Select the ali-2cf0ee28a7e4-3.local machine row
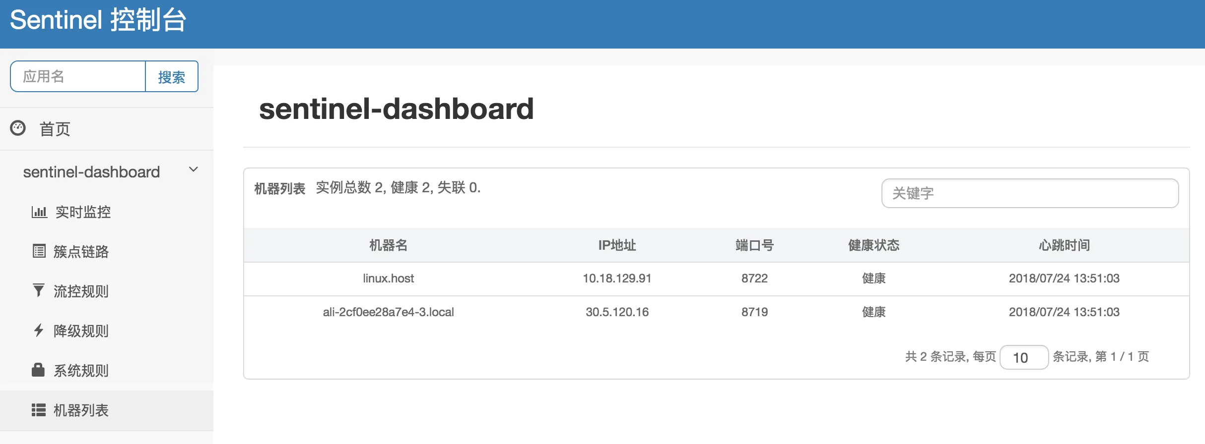Viewport: 1205px width, 444px height. click(x=388, y=312)
